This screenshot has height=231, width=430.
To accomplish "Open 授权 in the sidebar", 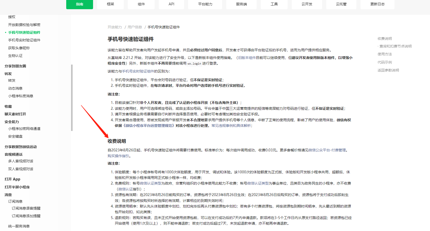I will pyautogui.click(x=12, y=17).
